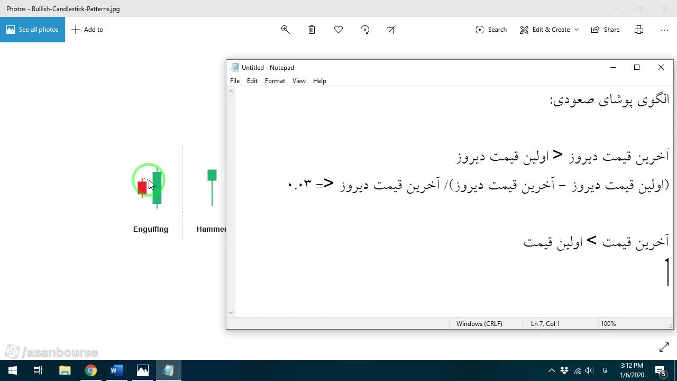This screenshot has width=677, height=381.
Task: Rotate the photo using the rotate icon
Action: tap(365, 30)
